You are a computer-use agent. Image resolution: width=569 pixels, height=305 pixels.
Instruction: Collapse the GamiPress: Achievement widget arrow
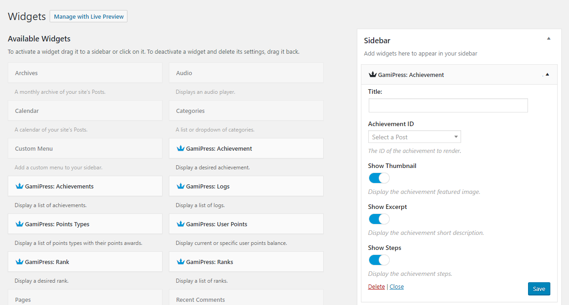coord(547,75)
